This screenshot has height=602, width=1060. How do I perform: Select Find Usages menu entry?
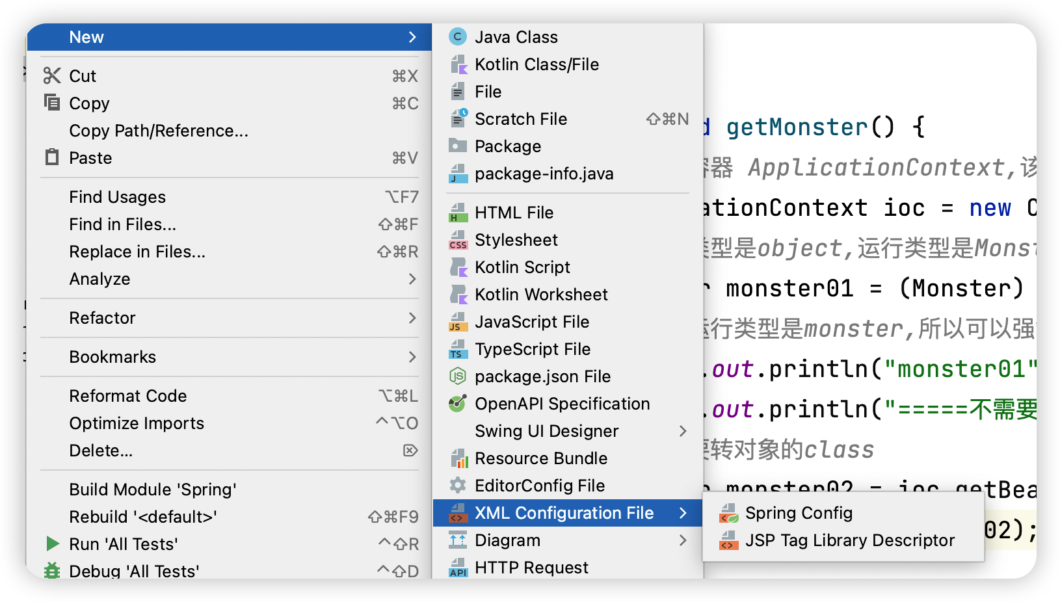(x=230, y=197)
